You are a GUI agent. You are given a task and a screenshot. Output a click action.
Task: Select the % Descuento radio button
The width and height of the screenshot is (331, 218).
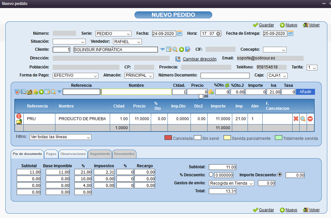tap(211, 175)
